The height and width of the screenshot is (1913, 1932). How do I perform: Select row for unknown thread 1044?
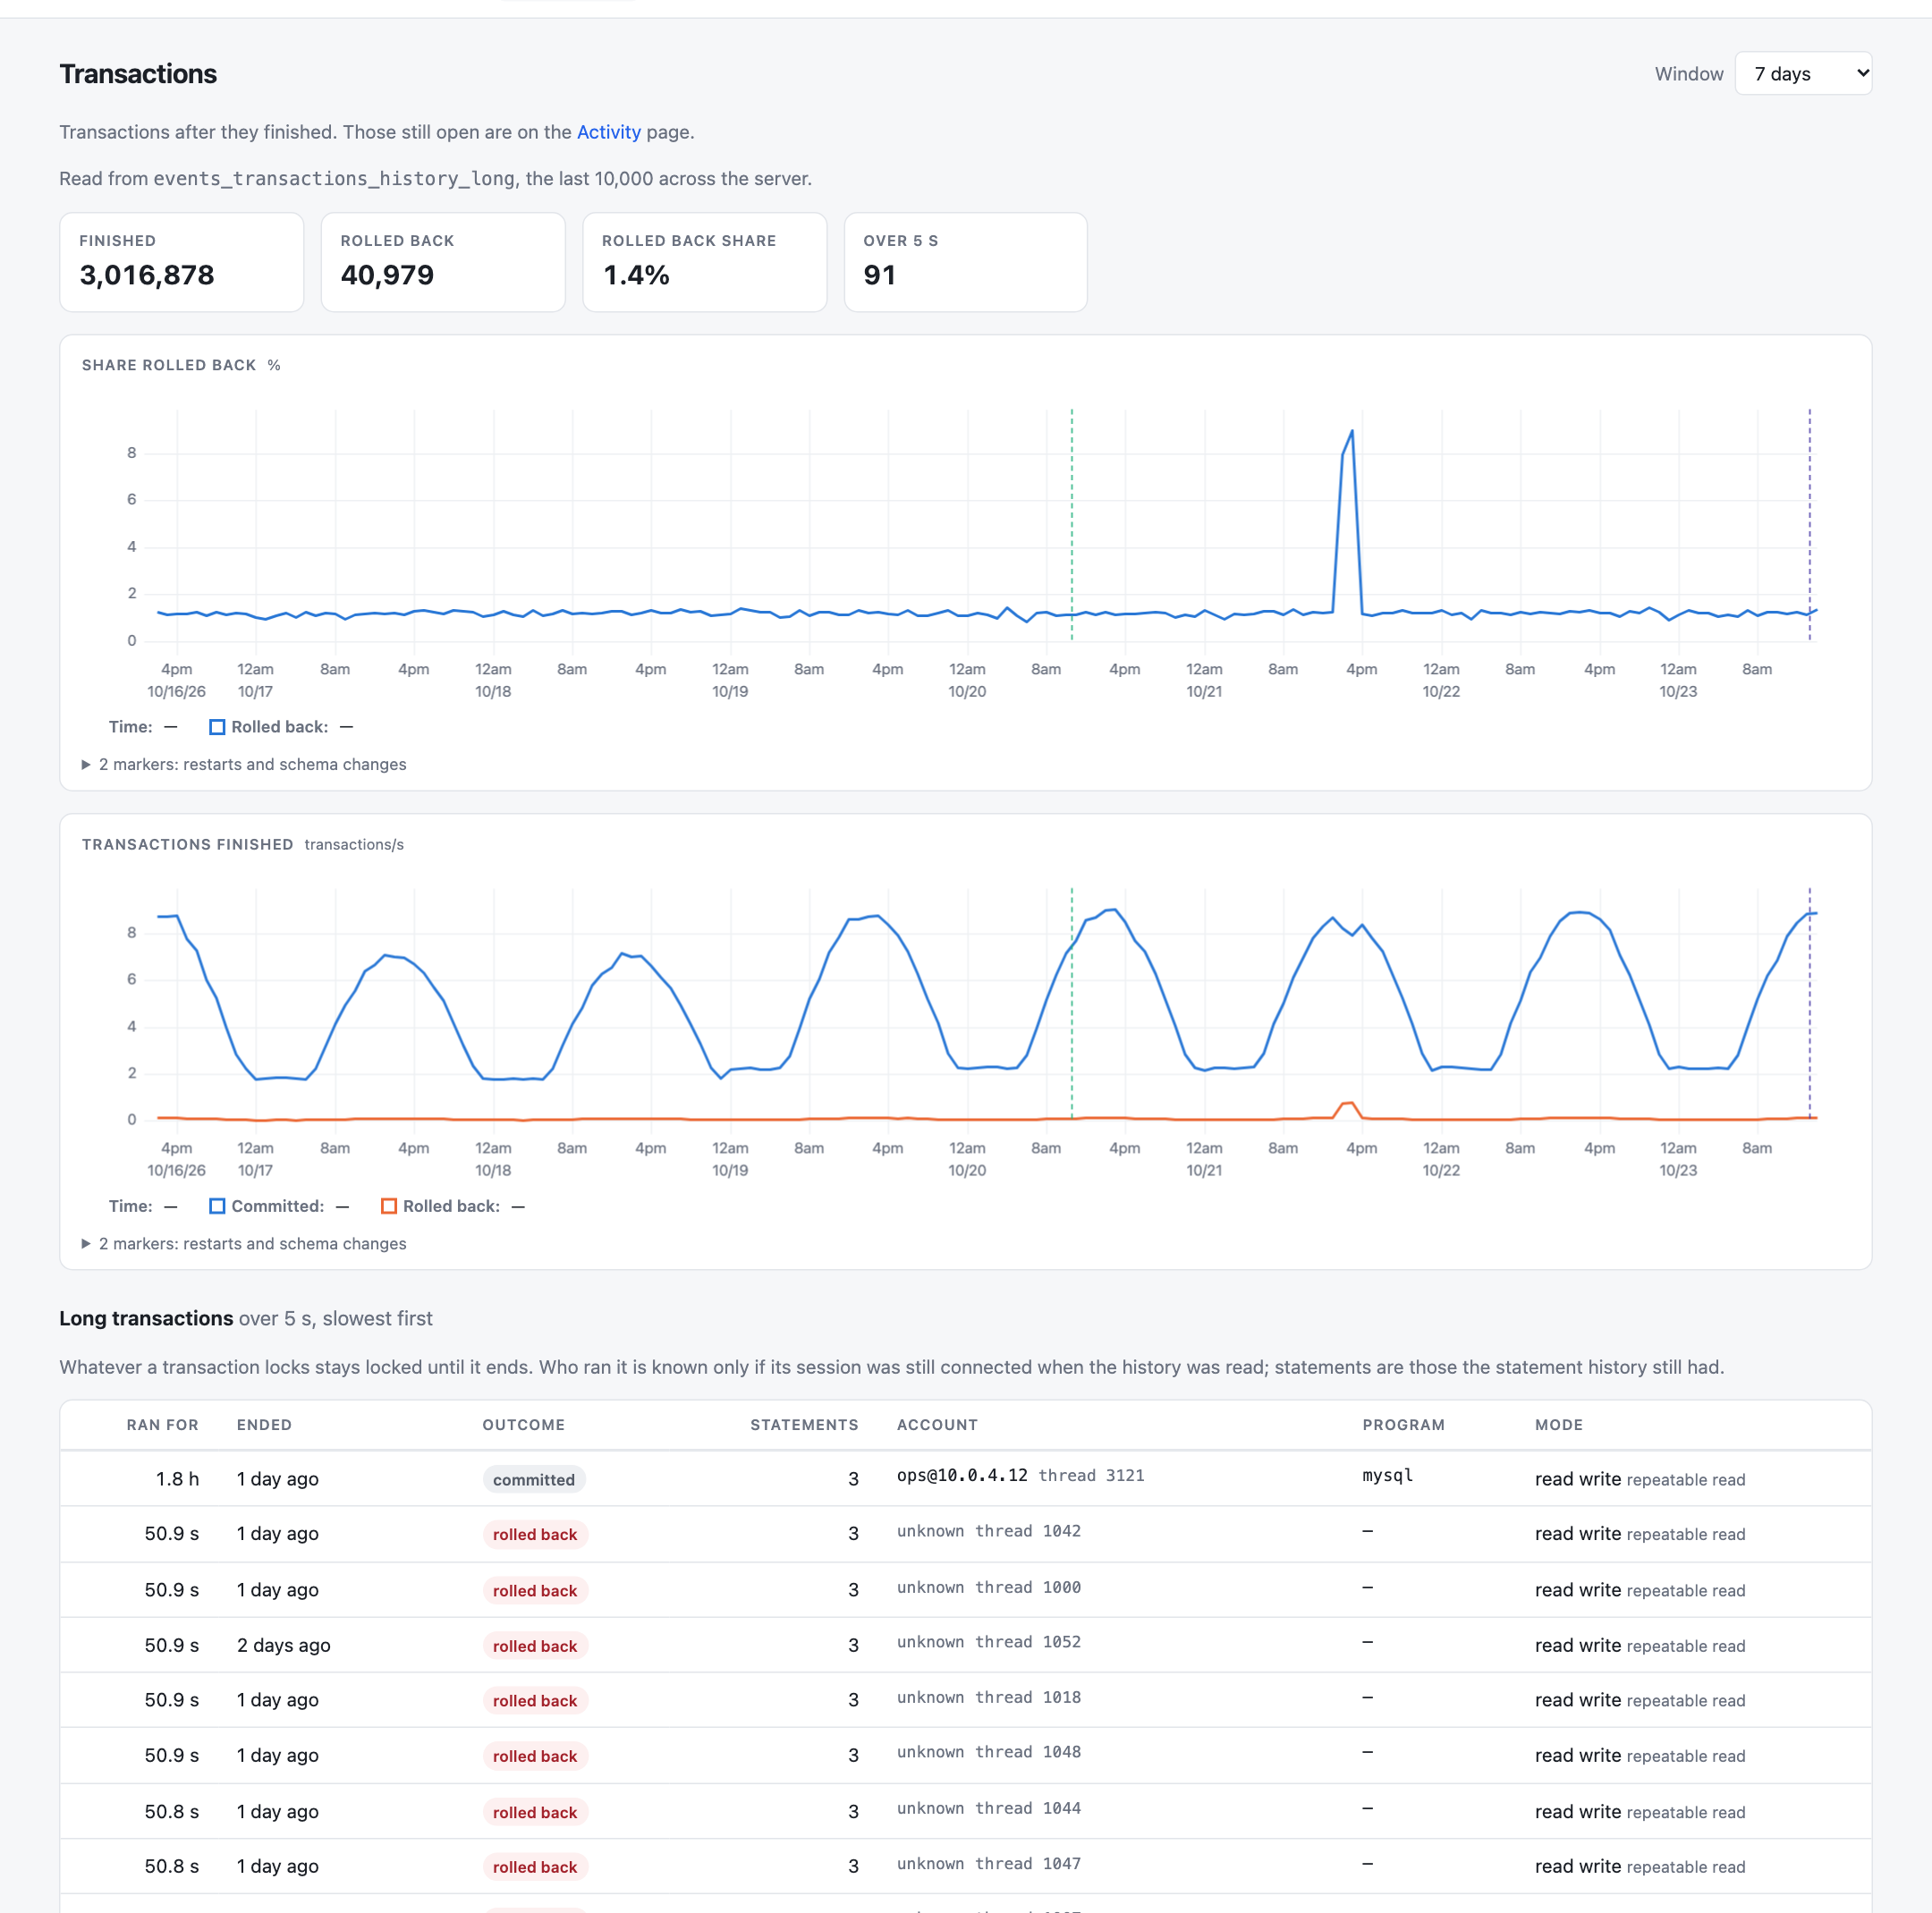click(x=966, y=1811)
